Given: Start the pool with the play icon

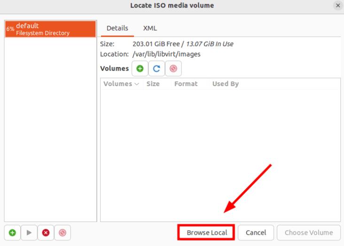Looking at the screenshot, I should pyautogui.click(x=29, y=233).
